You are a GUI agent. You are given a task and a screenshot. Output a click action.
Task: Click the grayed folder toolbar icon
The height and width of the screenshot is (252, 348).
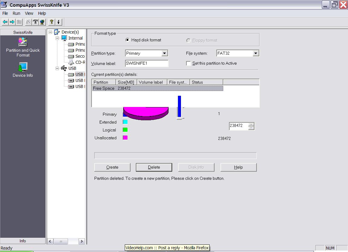(x=19, y=22)
